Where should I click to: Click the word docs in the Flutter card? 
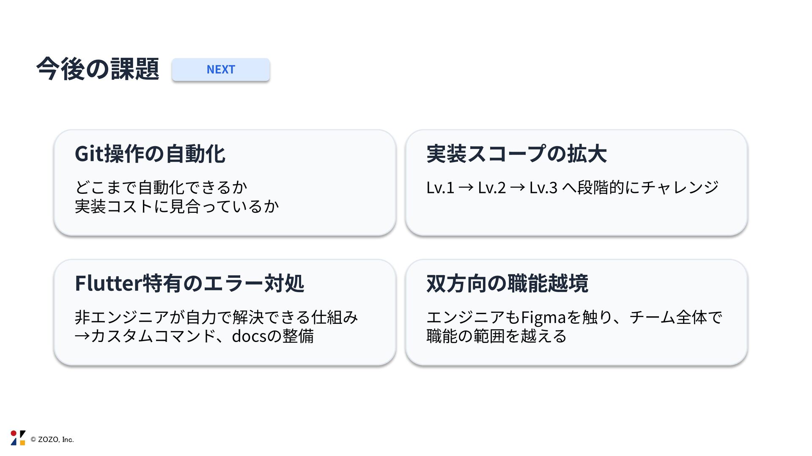(x=249, y=337)
